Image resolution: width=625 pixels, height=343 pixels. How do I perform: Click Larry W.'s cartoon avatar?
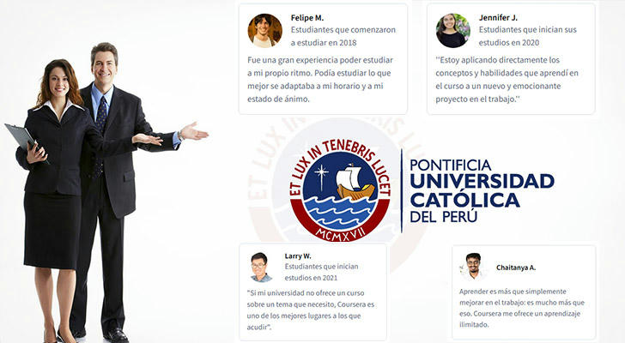tap(261, 267)
